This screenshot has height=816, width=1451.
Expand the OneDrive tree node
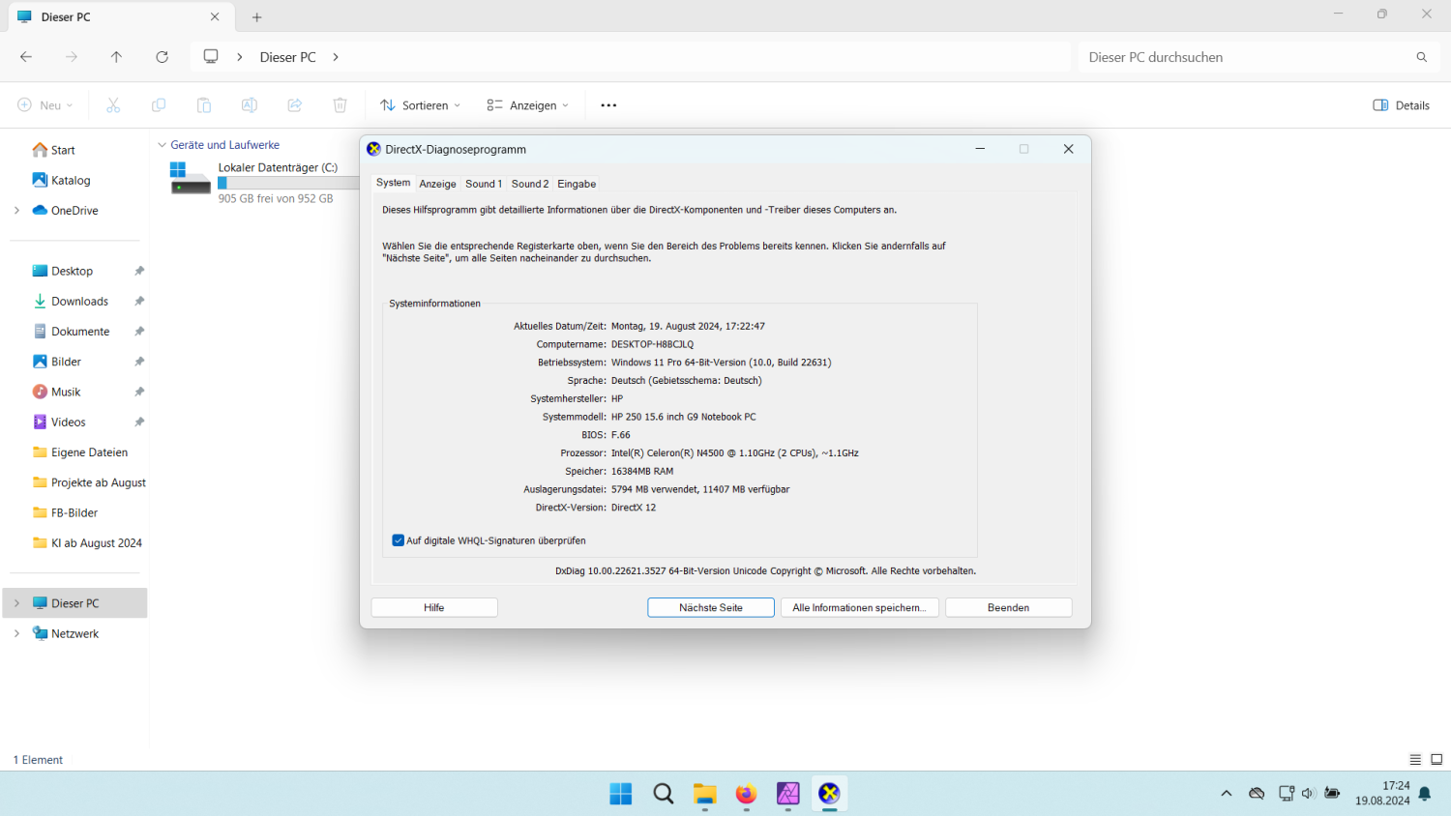(x=16, y=210)
